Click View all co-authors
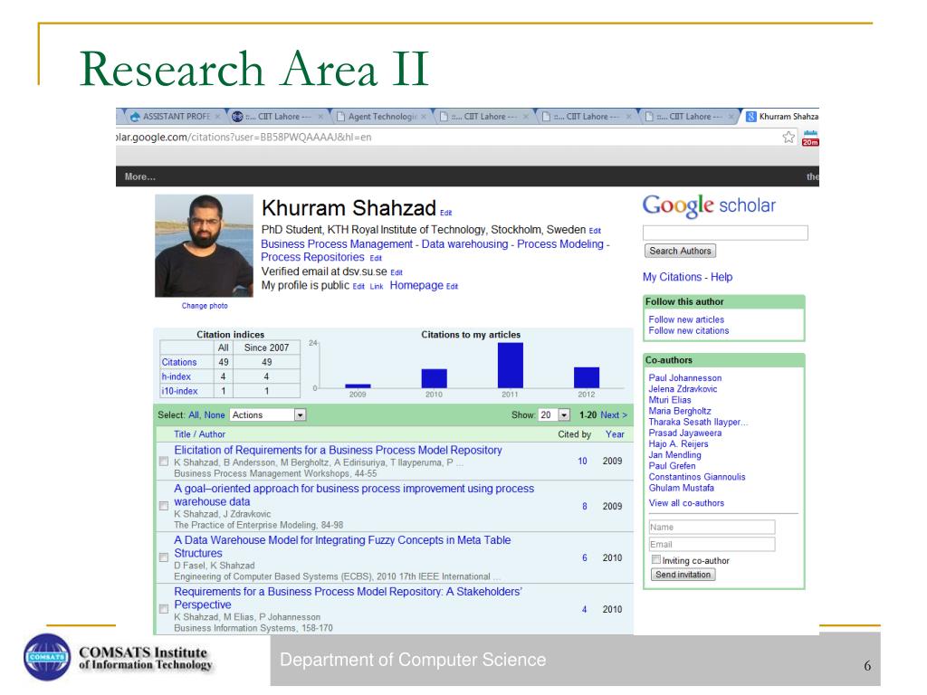Screen dimensions: 927x695 tap(686, 503)
